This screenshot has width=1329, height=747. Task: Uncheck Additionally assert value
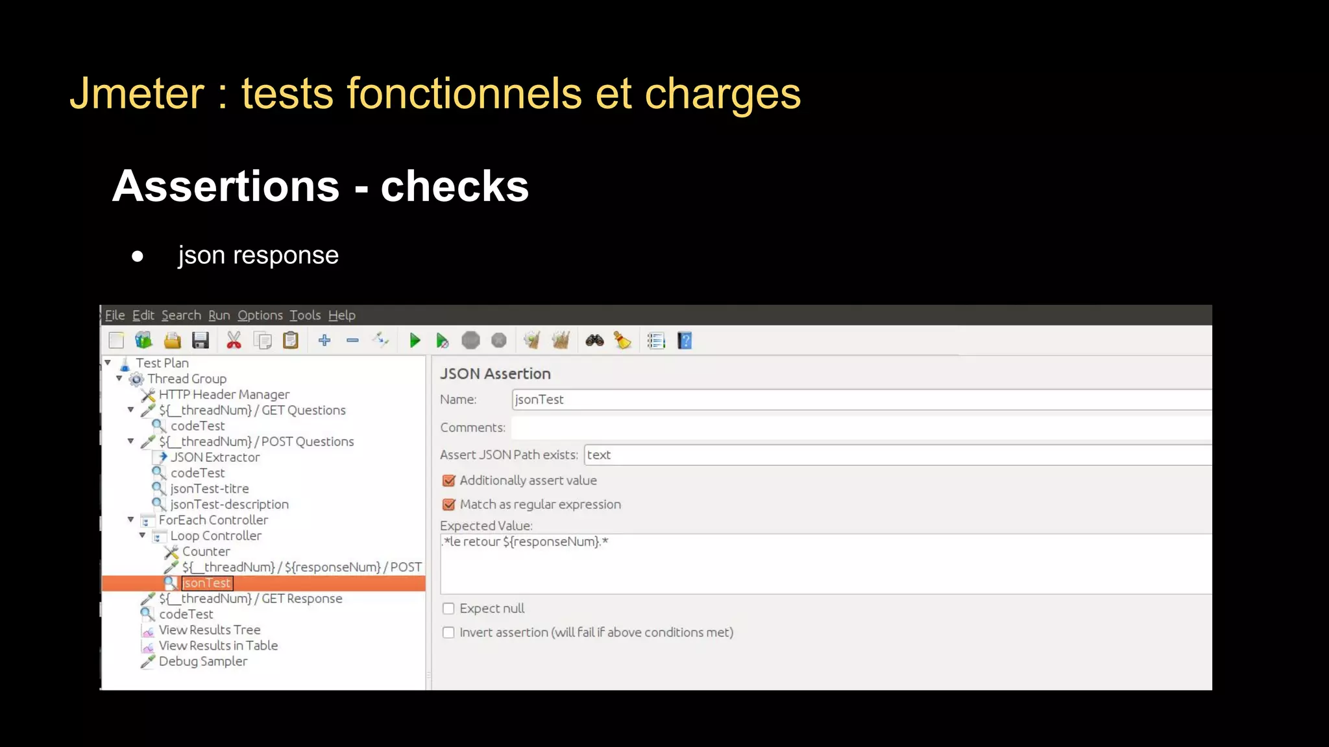[x=448, y=480]
